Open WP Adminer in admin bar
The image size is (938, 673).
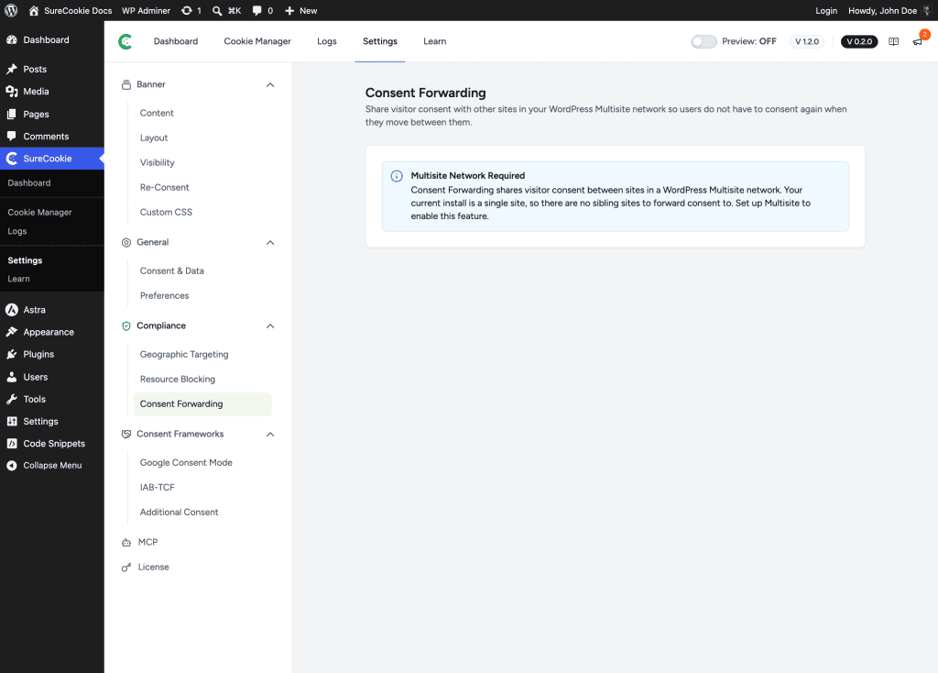pyautogui.click(x=146, y=10)
